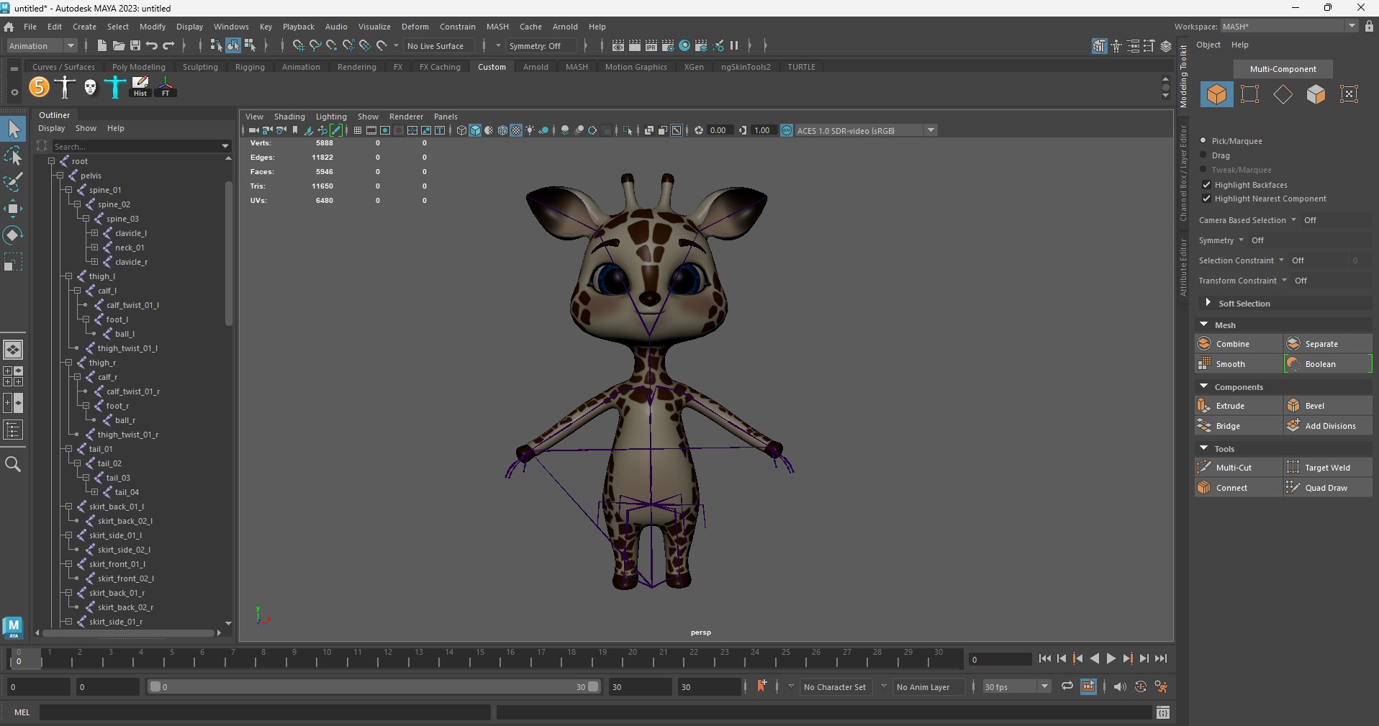Screen dimensions: 1379x726
Task: Click the Hist shelf button
Action: click(x=140, y=87)
